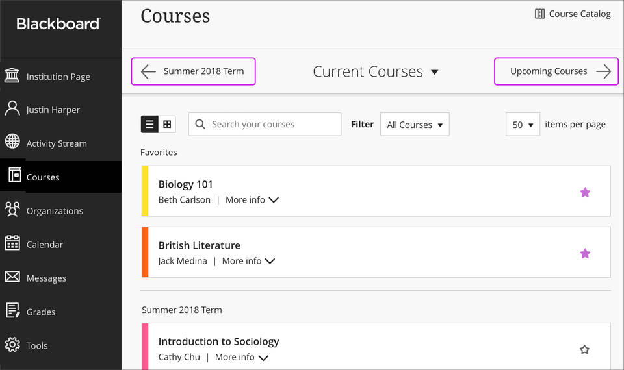
Task: Expand More info for British Literature
Action: 248,261
